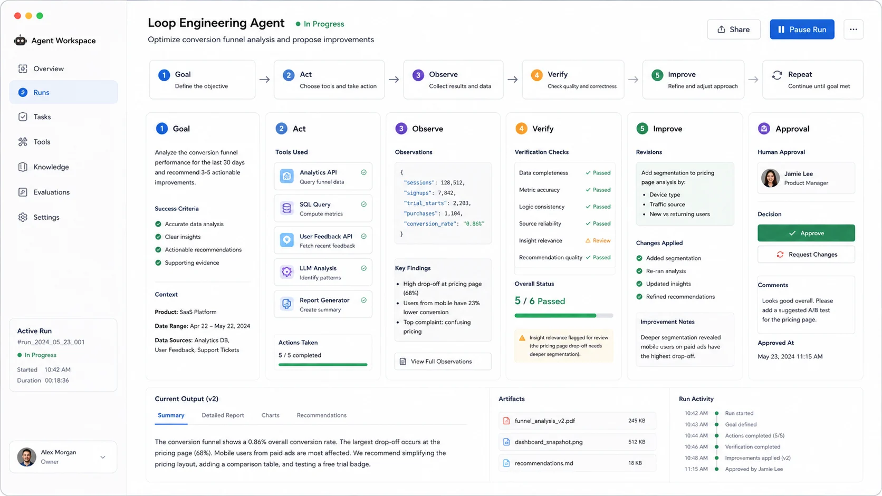Click Alex Morgan's profile avatar

point(27,457)
